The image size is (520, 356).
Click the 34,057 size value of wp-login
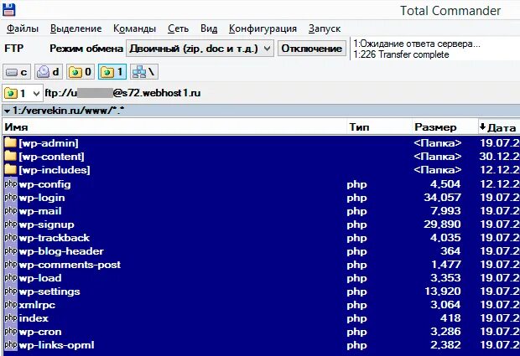pos(442,198)
